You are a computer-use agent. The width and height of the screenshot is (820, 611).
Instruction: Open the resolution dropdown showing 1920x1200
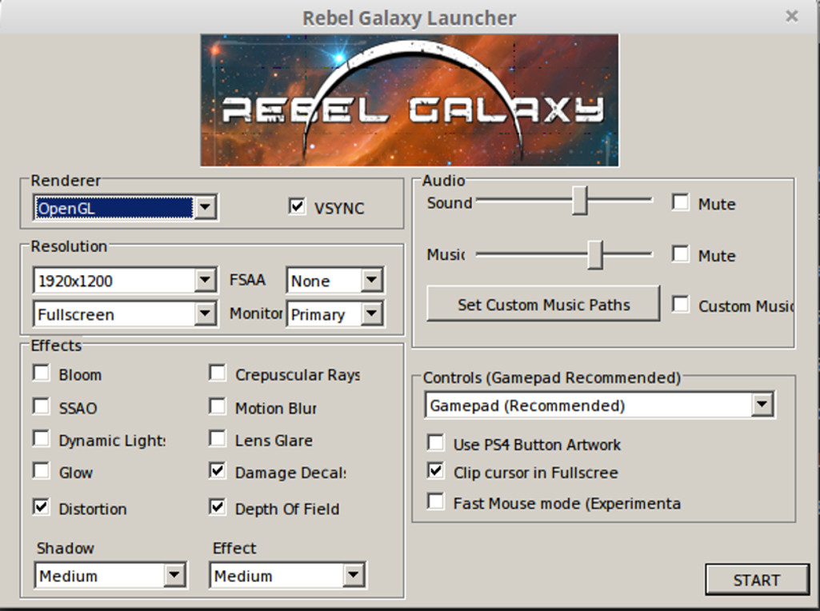click(x=125, y=281)
